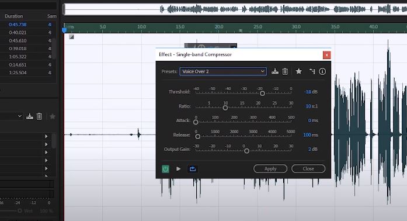The image size is (407, 221).
Task: Toggle compressor power state green button
Action: pyautogui.click(x=165, y=169)
